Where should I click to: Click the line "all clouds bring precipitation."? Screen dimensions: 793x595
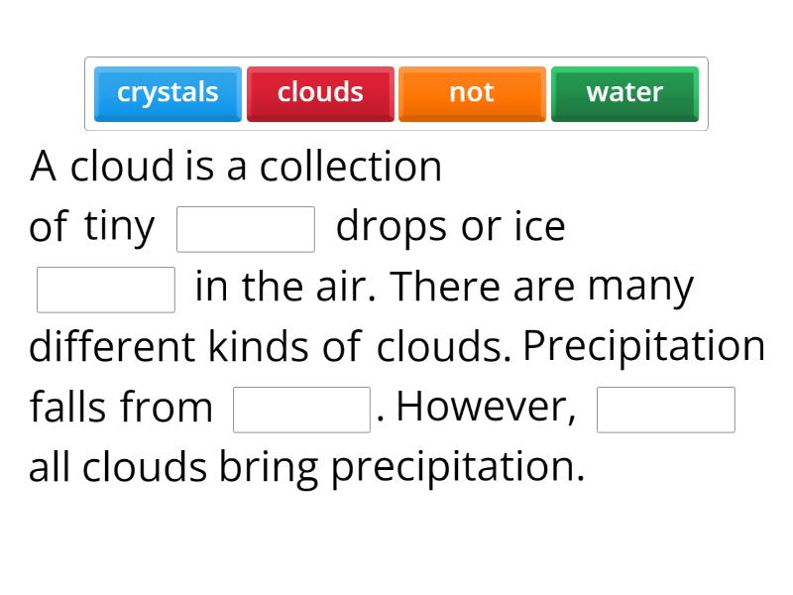click(x=307, y=467)
